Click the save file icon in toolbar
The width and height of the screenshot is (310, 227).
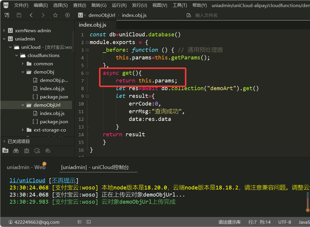(x=19, y=15)
